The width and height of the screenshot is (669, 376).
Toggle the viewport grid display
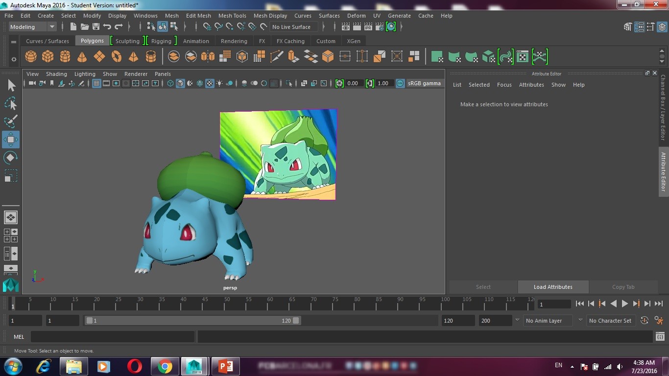click(96, 83)
